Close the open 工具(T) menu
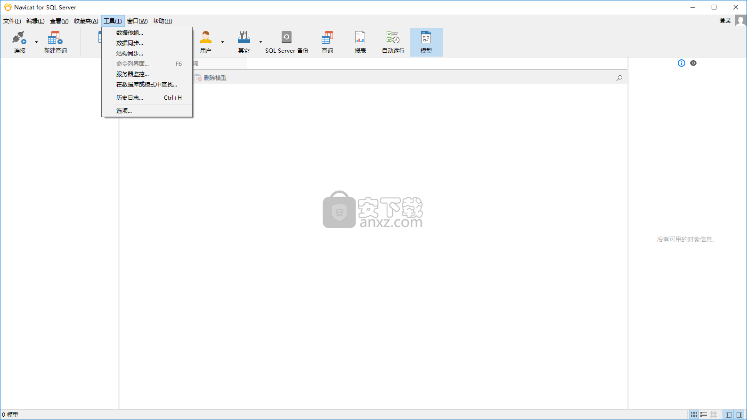Viewport: 747px width, 420px height. 113,21
